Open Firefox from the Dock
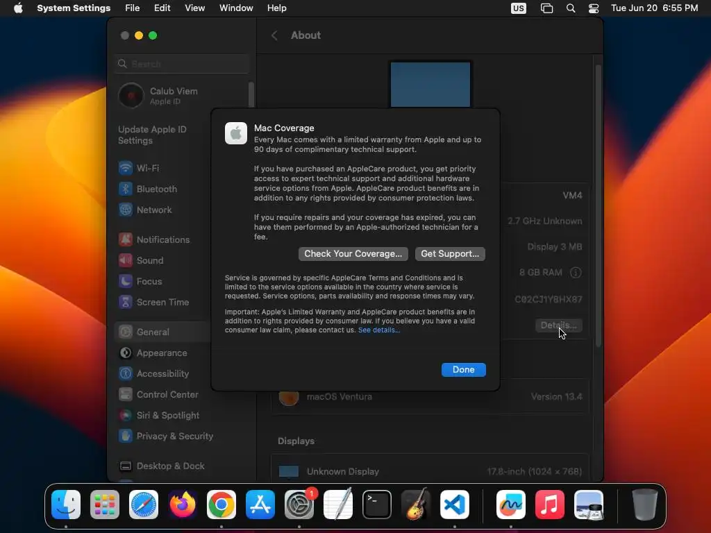 coord(183,505)
